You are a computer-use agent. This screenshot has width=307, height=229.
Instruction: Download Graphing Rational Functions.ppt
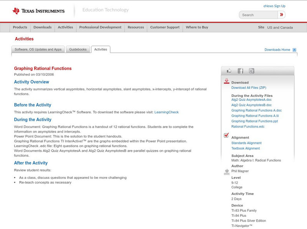pyautogui.click(x=254, y=121)
